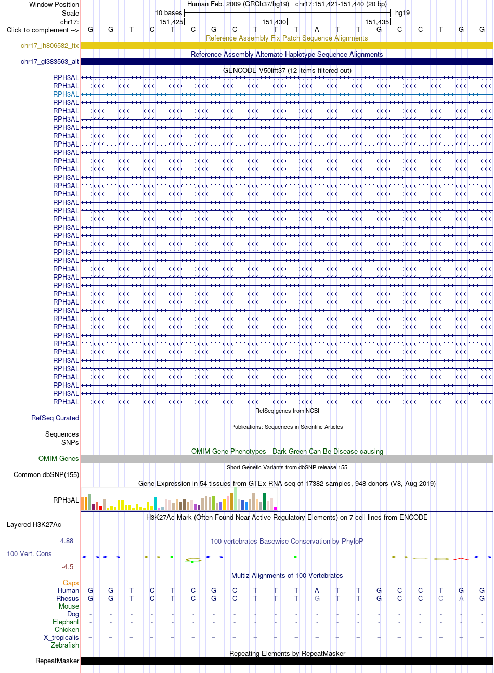Click the Dog species row label
The image size is (494, 673).
(x=73, y=614)
